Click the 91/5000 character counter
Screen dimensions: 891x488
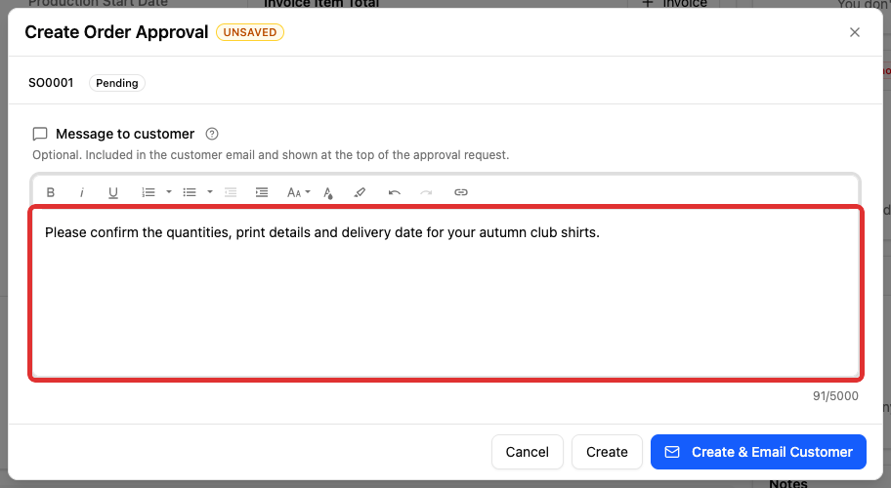pyautogui.click(x=835, y=396)
